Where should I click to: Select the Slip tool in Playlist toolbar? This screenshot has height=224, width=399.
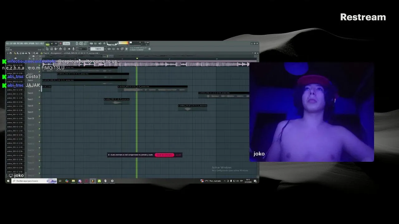tap(26, 53)
